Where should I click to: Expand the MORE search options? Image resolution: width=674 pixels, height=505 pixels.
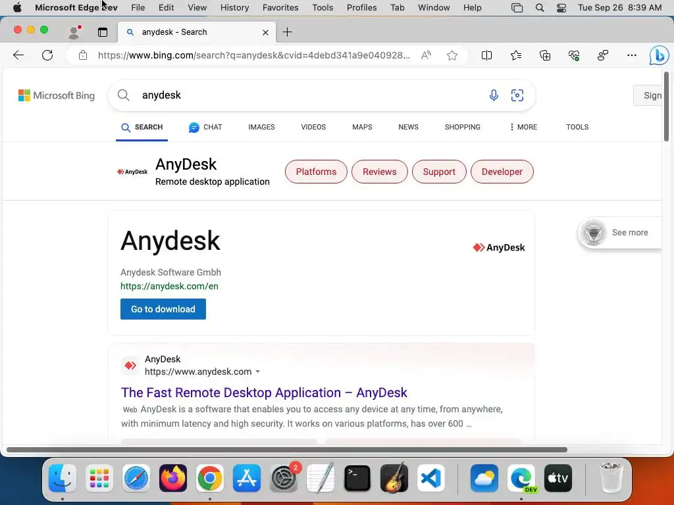523,127
